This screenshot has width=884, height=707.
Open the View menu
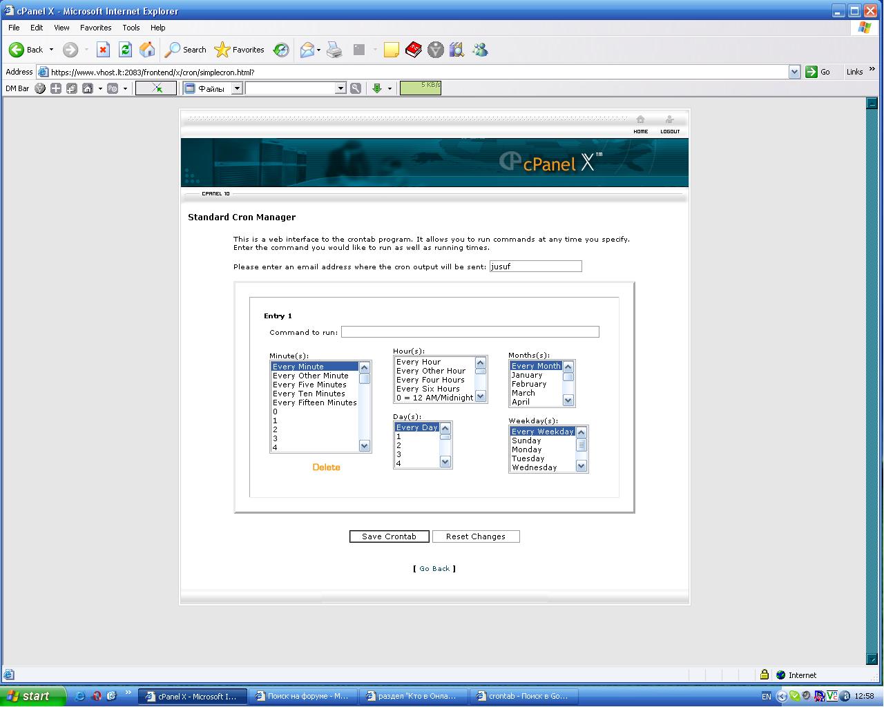point(61,28)
